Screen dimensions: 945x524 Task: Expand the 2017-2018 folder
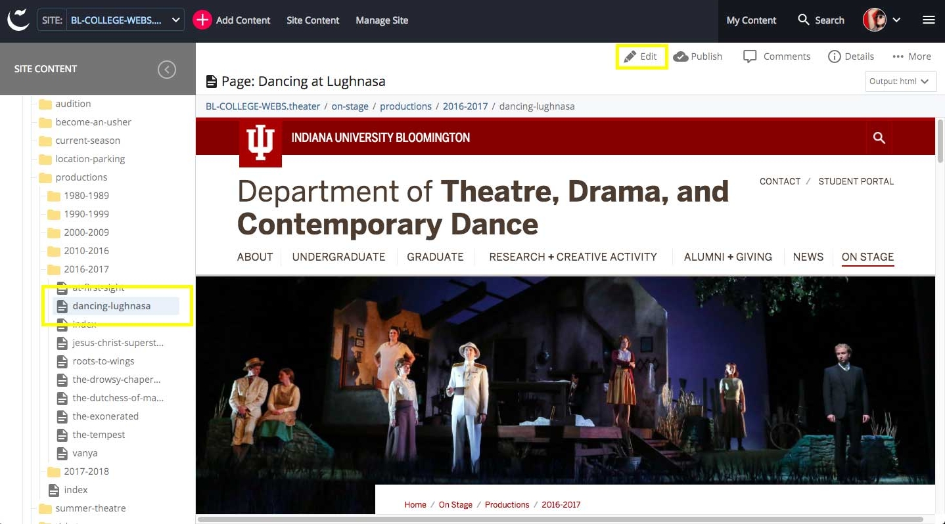click(86, 471)
